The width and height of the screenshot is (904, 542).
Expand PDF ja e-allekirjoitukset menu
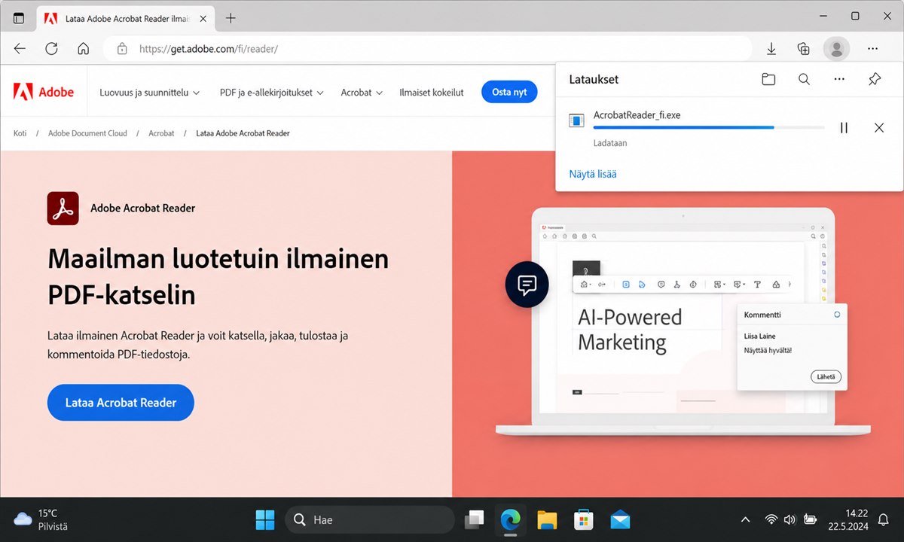pyautogui.click(x=272, y=93)
